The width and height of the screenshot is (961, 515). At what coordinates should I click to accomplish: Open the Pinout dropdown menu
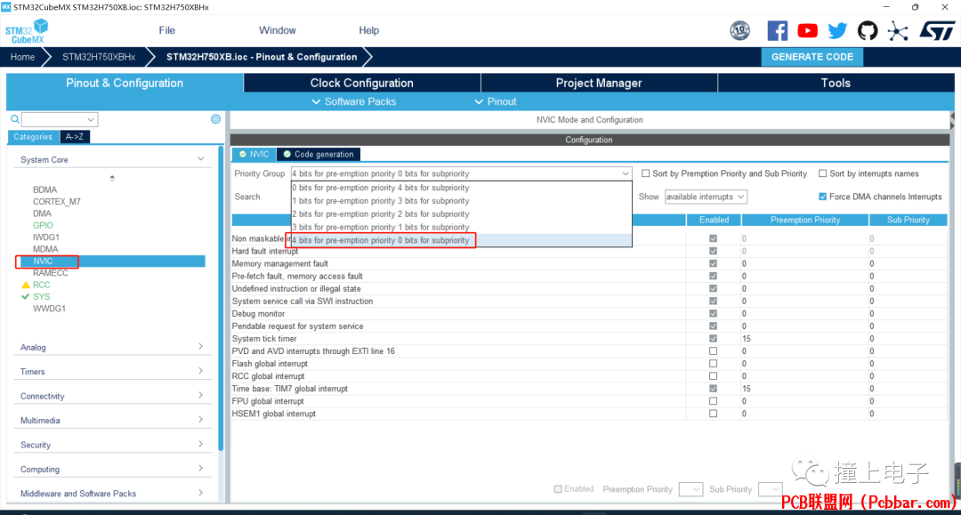[496, 101]
